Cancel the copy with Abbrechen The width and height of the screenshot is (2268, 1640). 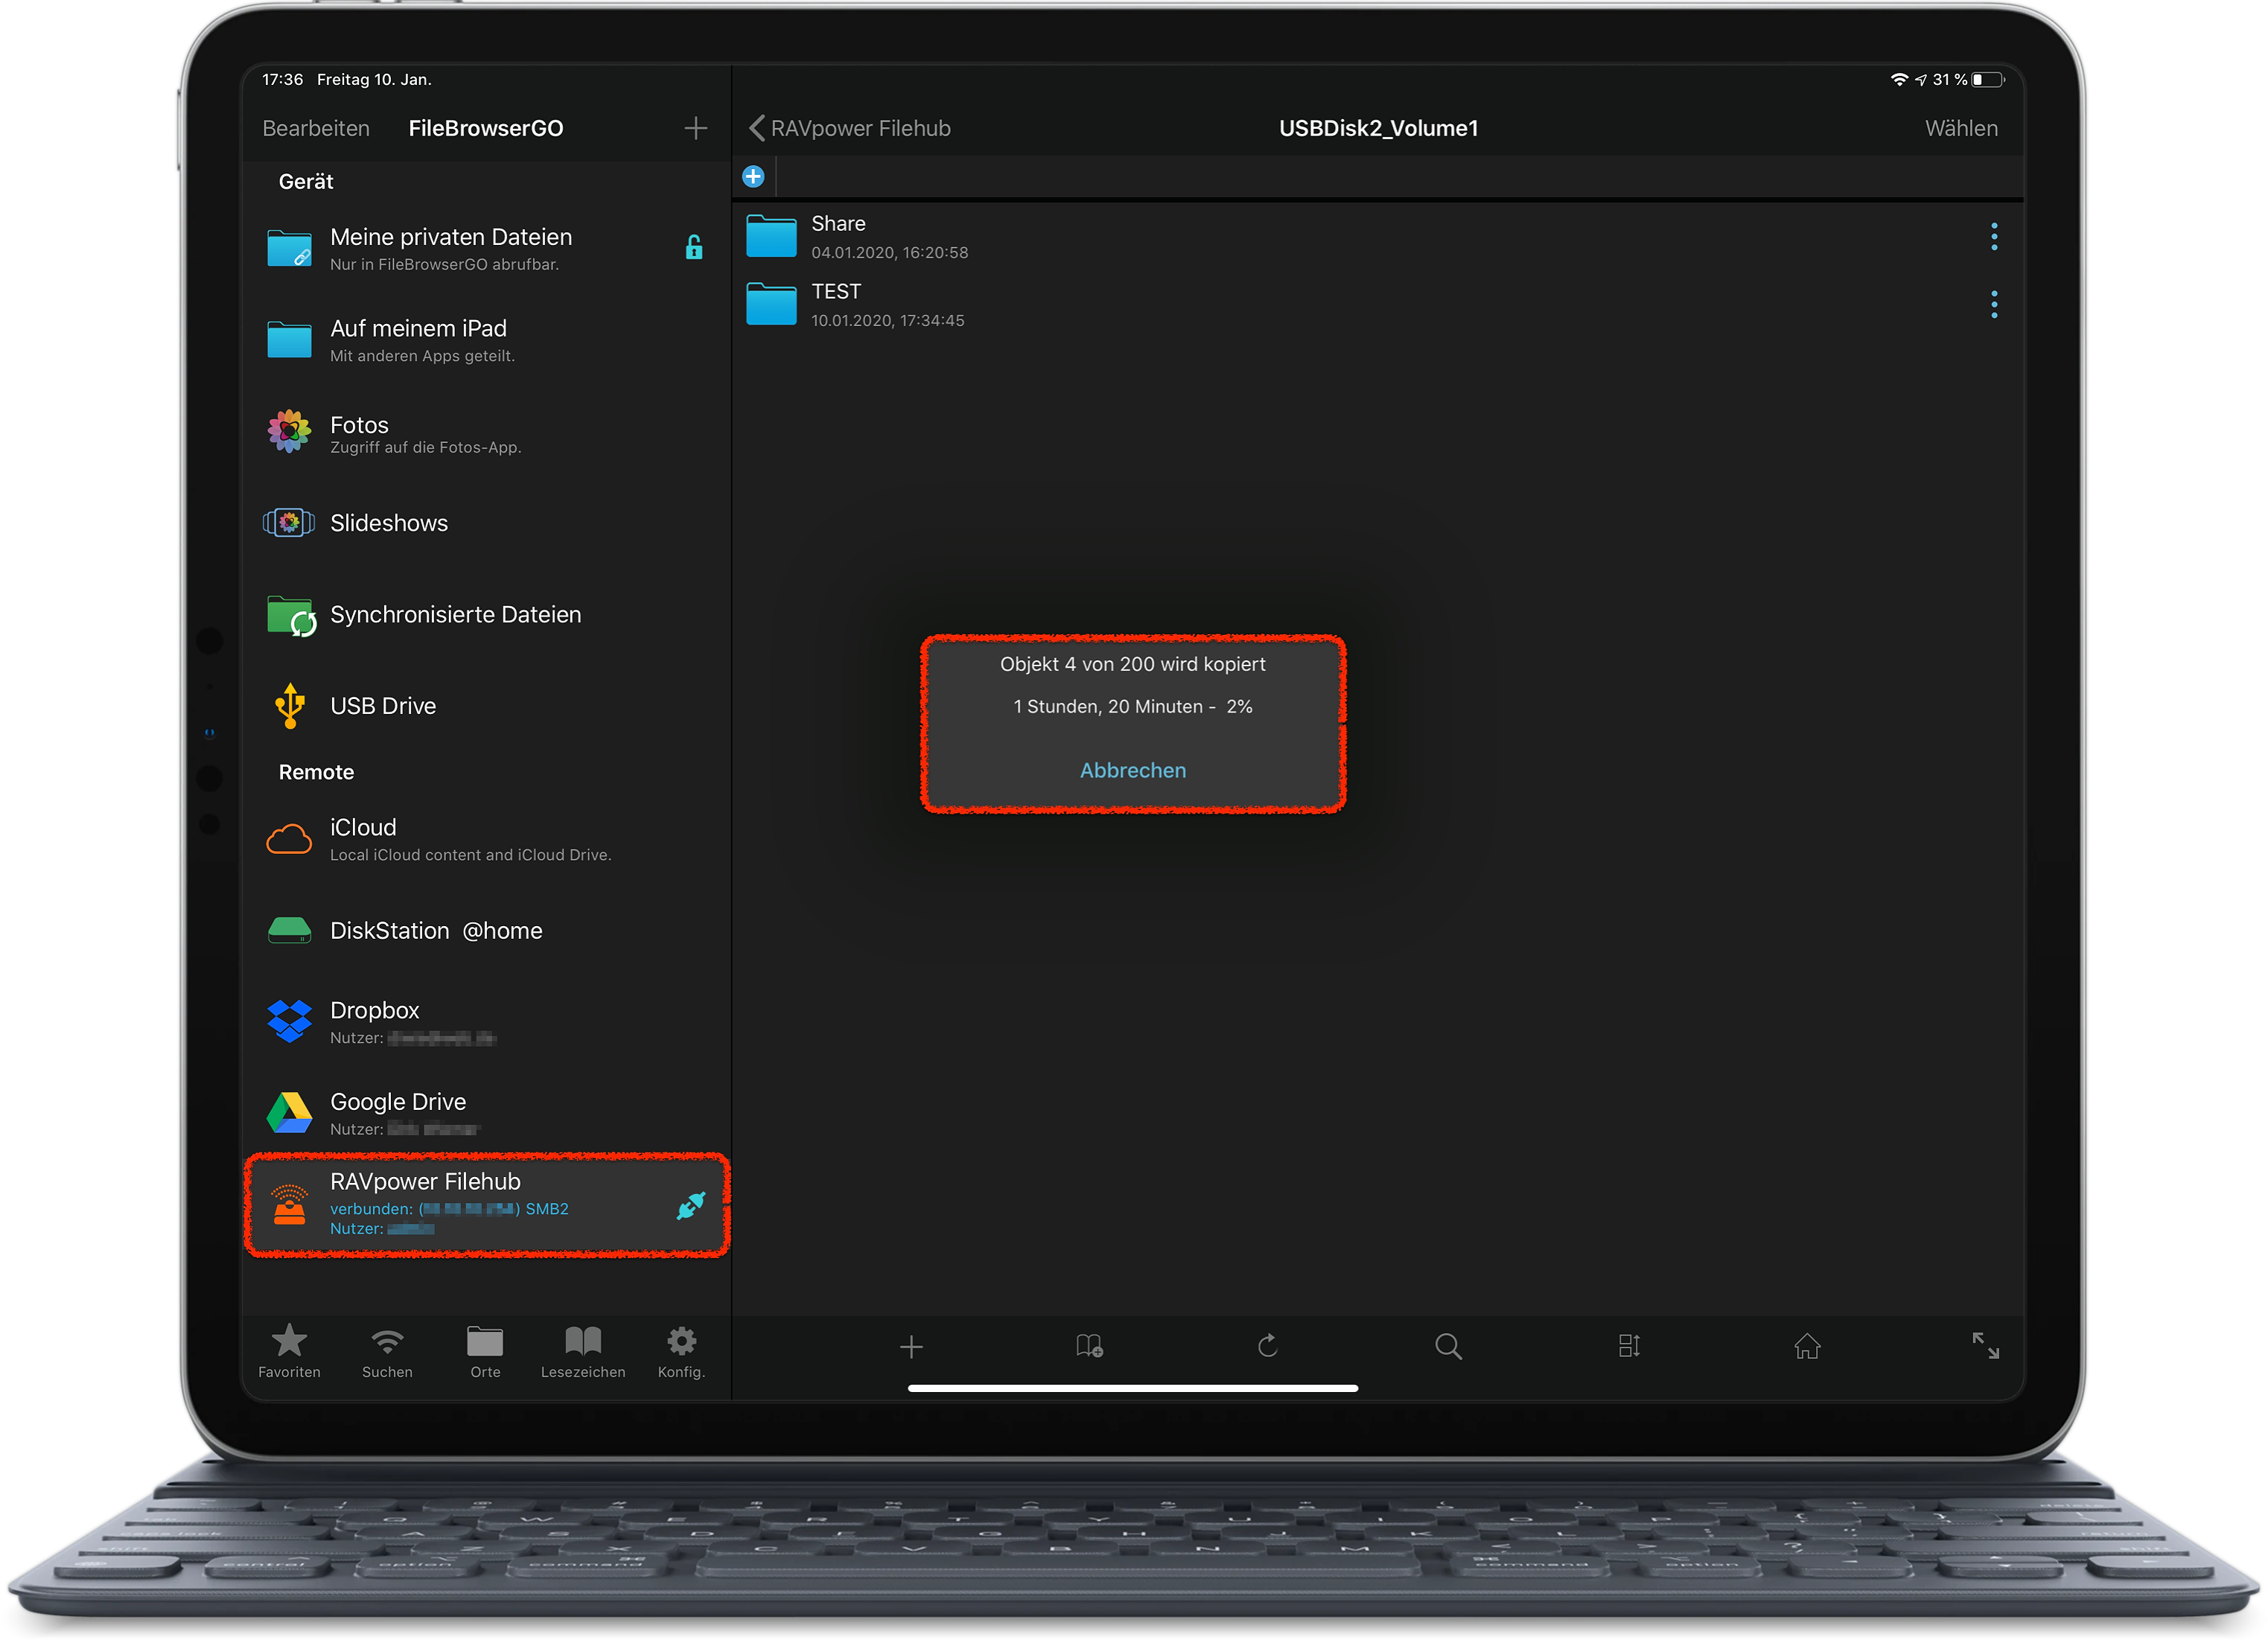pyautogui.click(x=1133, y=770)
